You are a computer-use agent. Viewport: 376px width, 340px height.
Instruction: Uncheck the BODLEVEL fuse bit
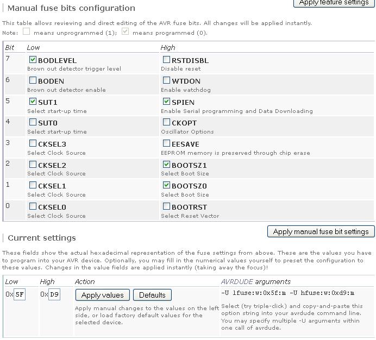click(x=33, y=59)
